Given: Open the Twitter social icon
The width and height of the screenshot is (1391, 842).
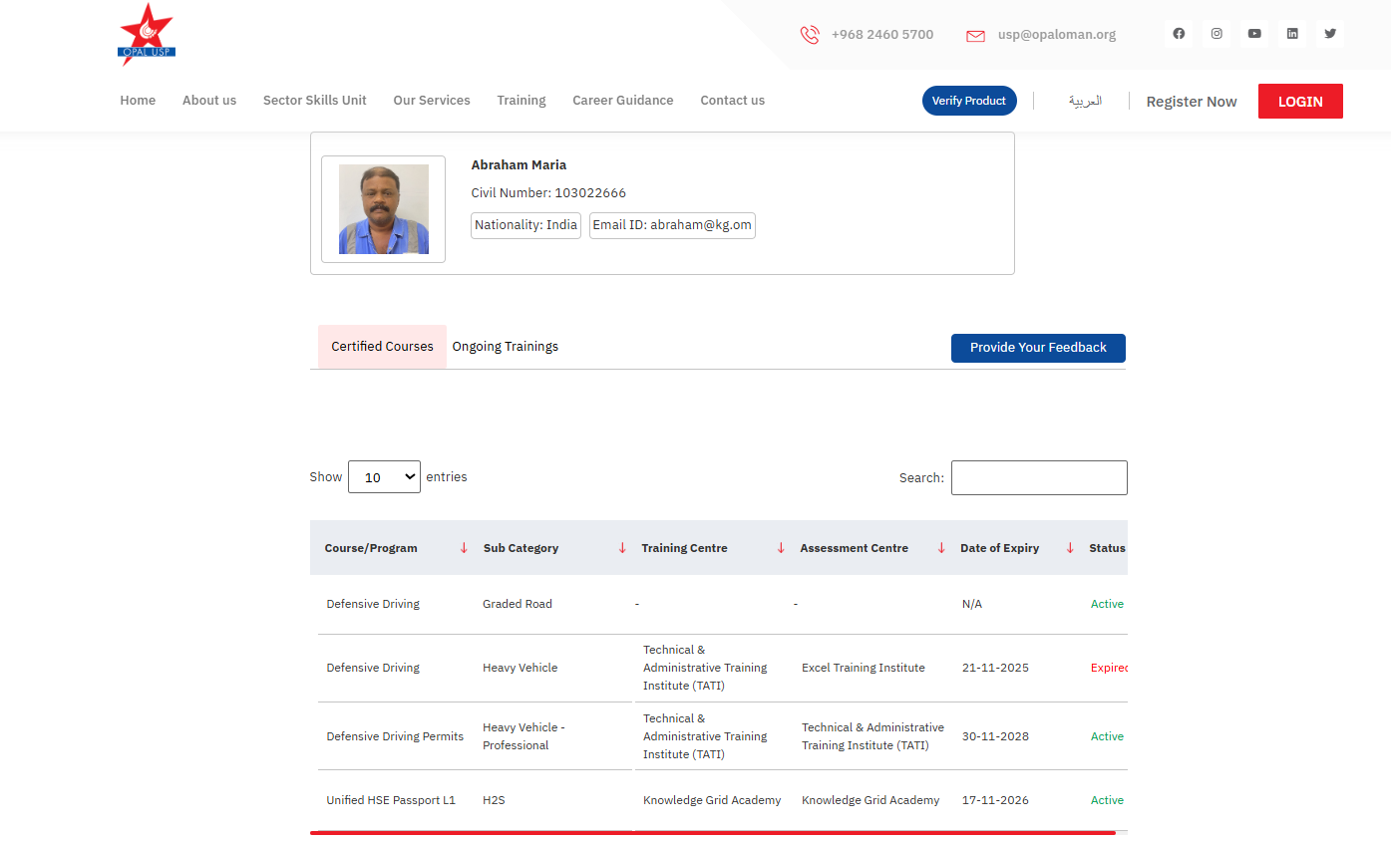Looking at the screenshot, I should click(x=1330, y=34).
